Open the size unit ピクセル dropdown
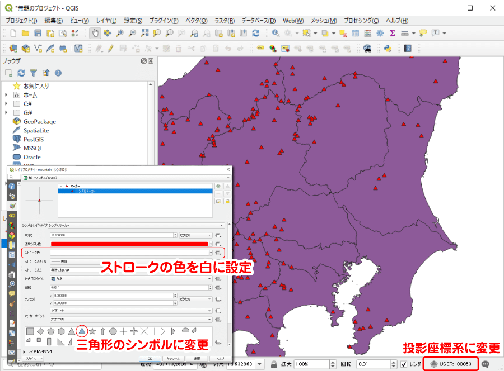This screenshot has width=504, height=371. coord(195,235)
